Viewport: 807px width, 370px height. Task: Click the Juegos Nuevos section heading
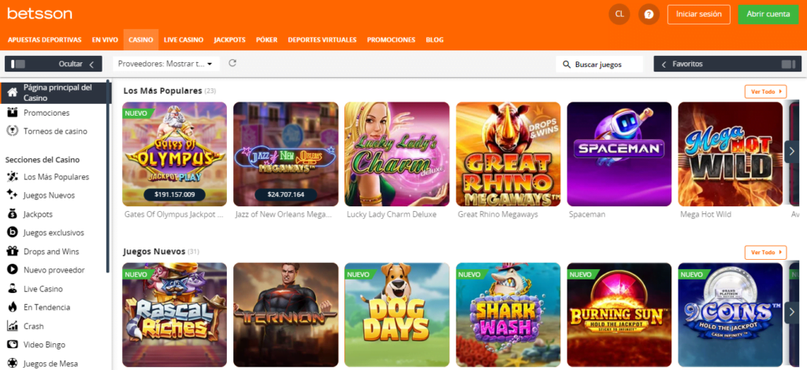[x=154, y=252]
